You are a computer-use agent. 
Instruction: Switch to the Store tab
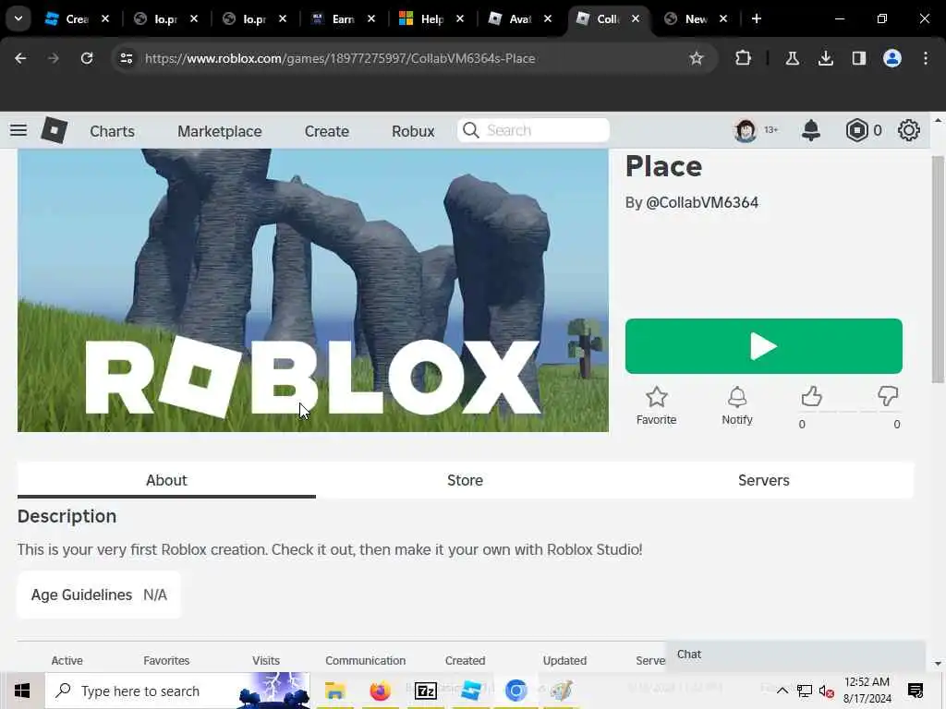[x=466, y=480]
